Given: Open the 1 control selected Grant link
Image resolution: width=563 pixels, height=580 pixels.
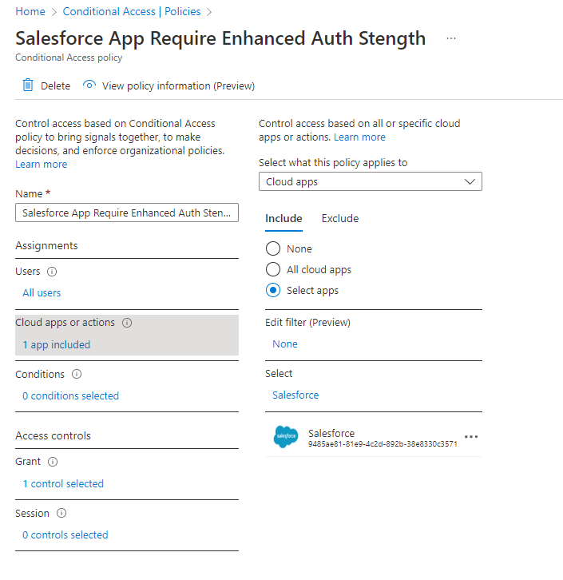Looking at the screenshot, I should pos(63,483).
